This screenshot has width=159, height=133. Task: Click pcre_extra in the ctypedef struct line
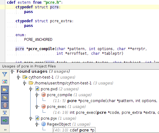pos(61,21)
